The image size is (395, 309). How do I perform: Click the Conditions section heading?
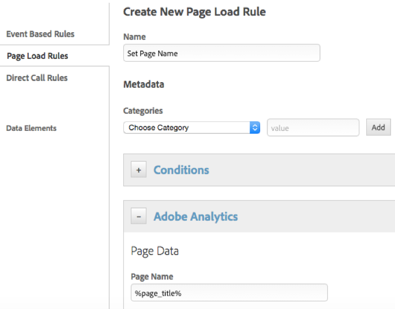coord(181,170)
